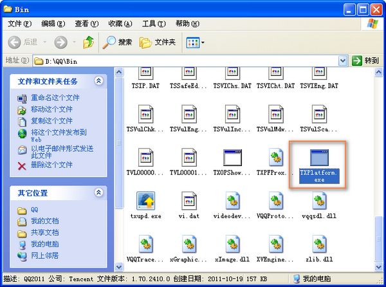Open the 工具(T) menu
Image resolution: width=386 pixels, height=287 pixels.
click(154, 24)
